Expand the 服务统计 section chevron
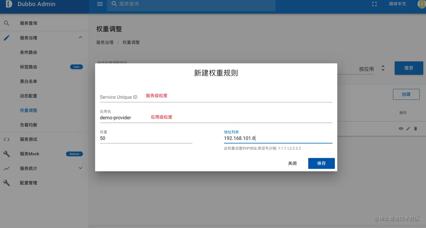 [x=80, y=168]
